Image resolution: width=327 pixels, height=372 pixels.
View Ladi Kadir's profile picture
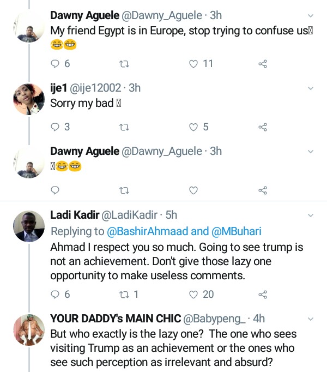[28, 226]
